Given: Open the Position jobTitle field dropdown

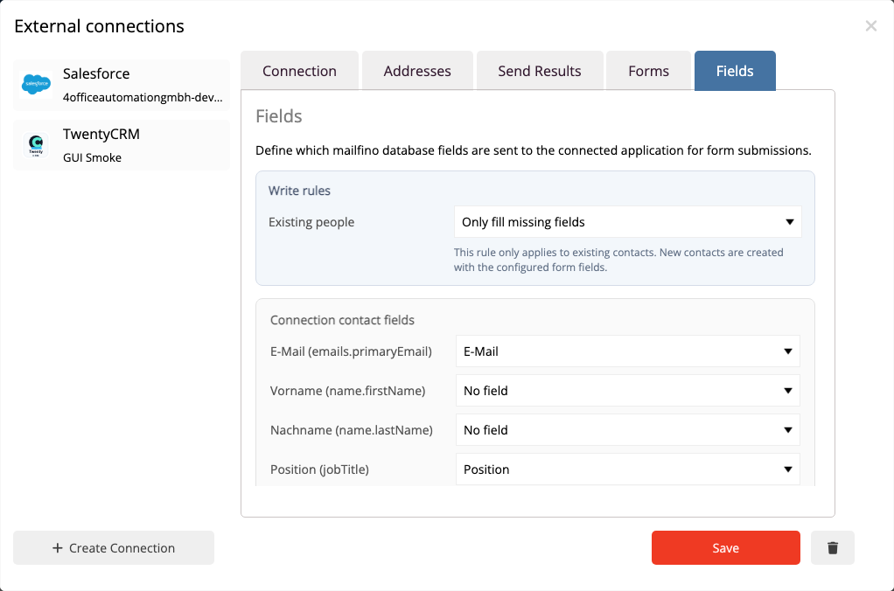Looking at the screenshot, I should click(x=628, y=469).
